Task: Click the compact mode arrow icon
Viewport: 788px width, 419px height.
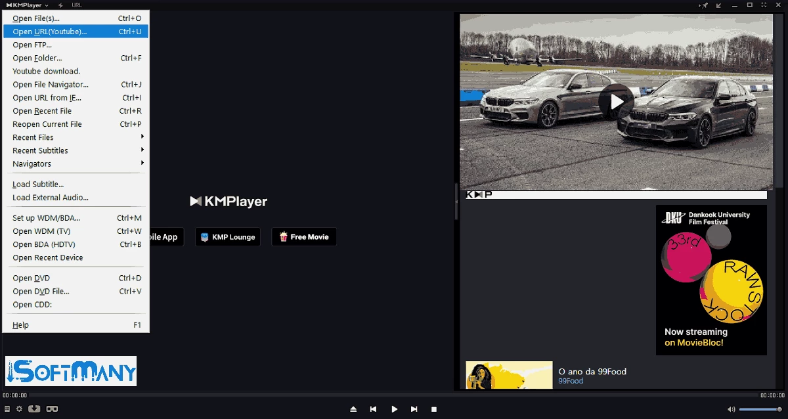Action: click(719, 5)
